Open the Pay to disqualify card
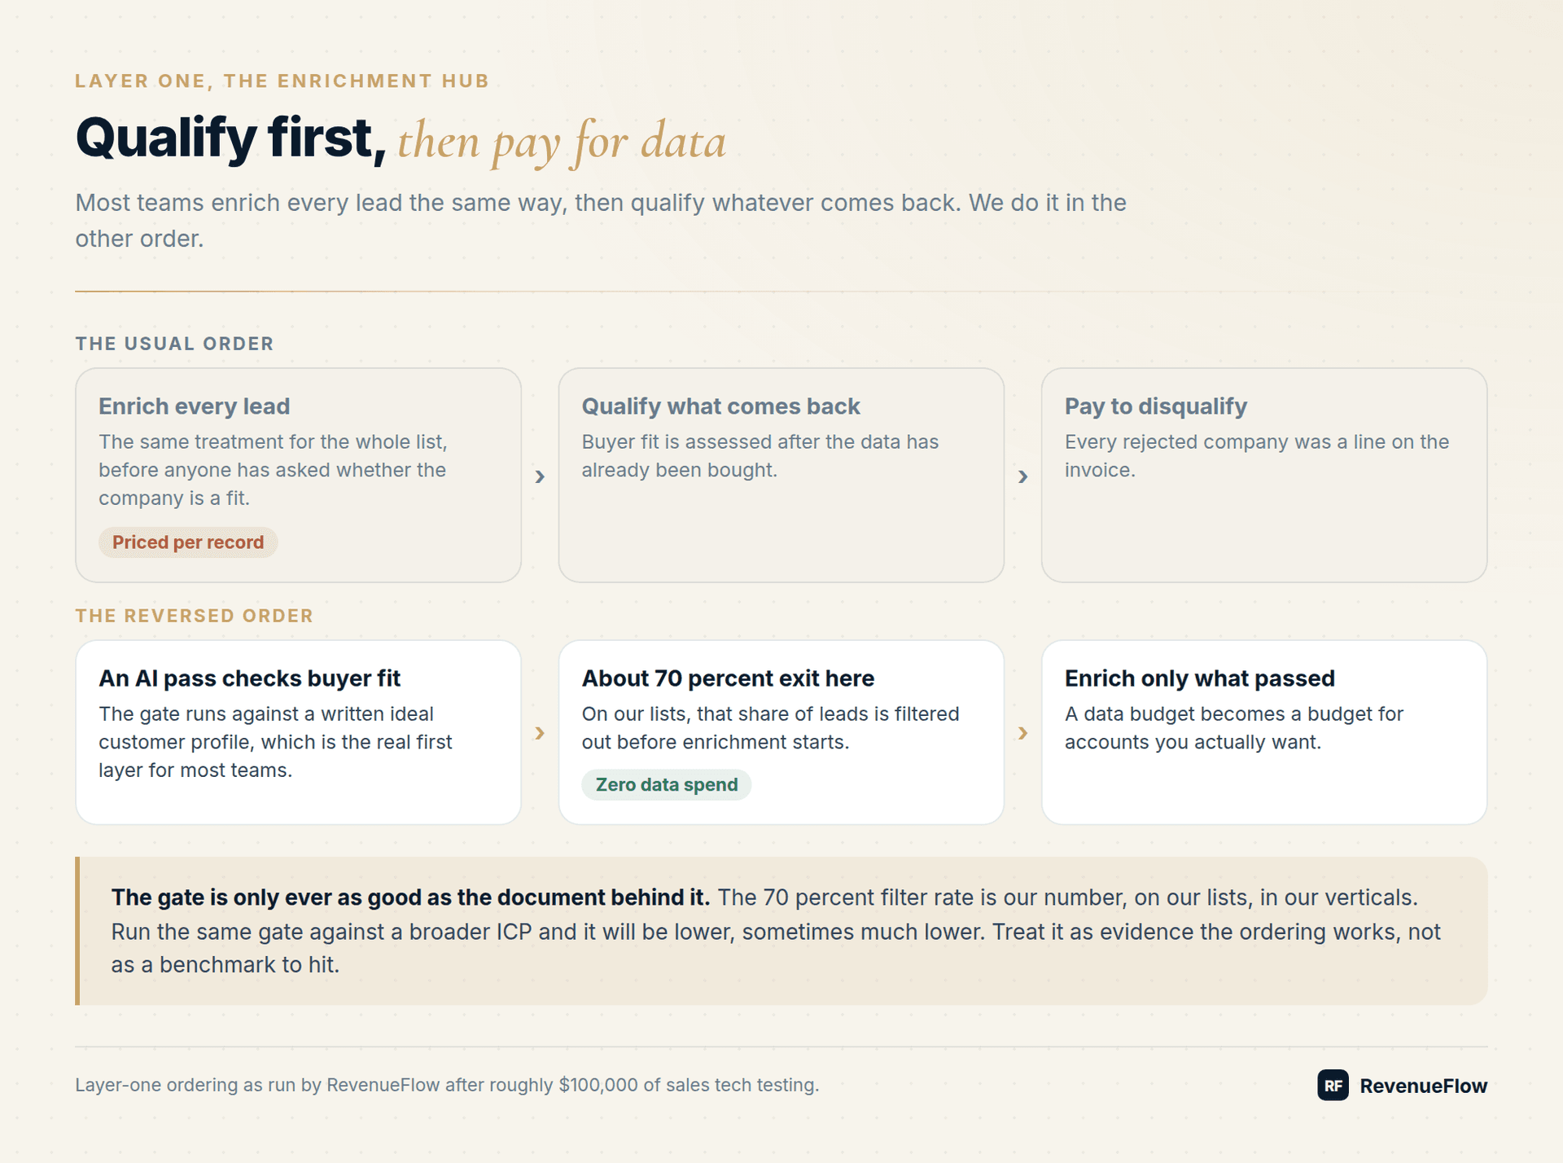 coord(1264,475)
